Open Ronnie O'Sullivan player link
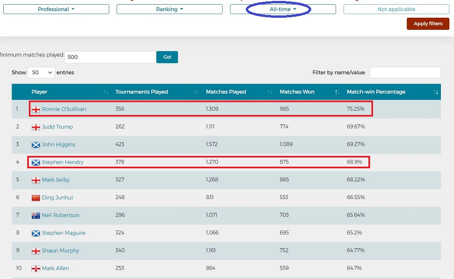 (64, 109)
